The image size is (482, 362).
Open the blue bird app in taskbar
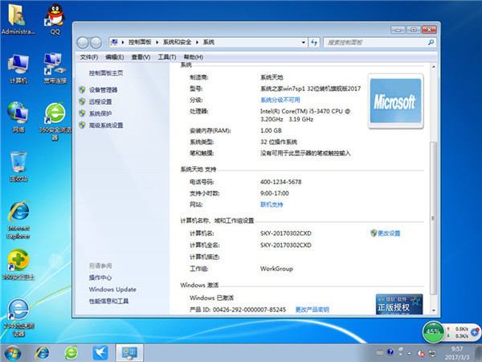(x=100, y=353)
